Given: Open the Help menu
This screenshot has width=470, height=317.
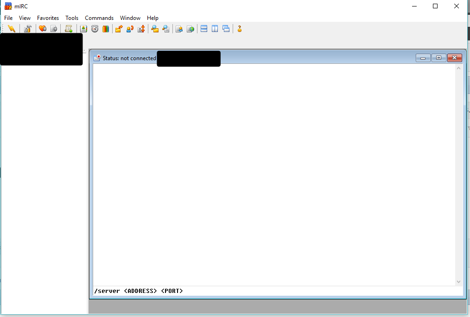Looking at the screenshot, I should 152,18.
